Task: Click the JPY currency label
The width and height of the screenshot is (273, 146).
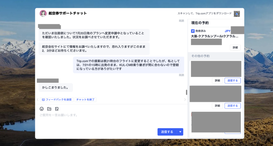Action: (x=228, y=31)
